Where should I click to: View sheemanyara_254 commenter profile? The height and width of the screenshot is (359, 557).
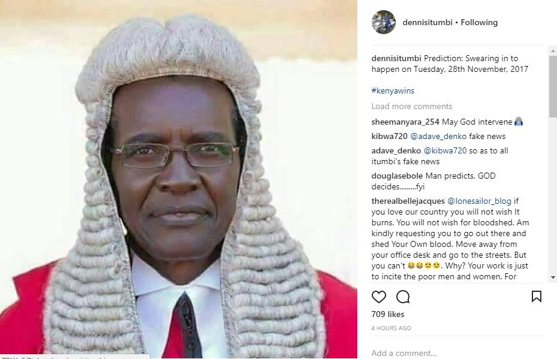click(405, 122)
